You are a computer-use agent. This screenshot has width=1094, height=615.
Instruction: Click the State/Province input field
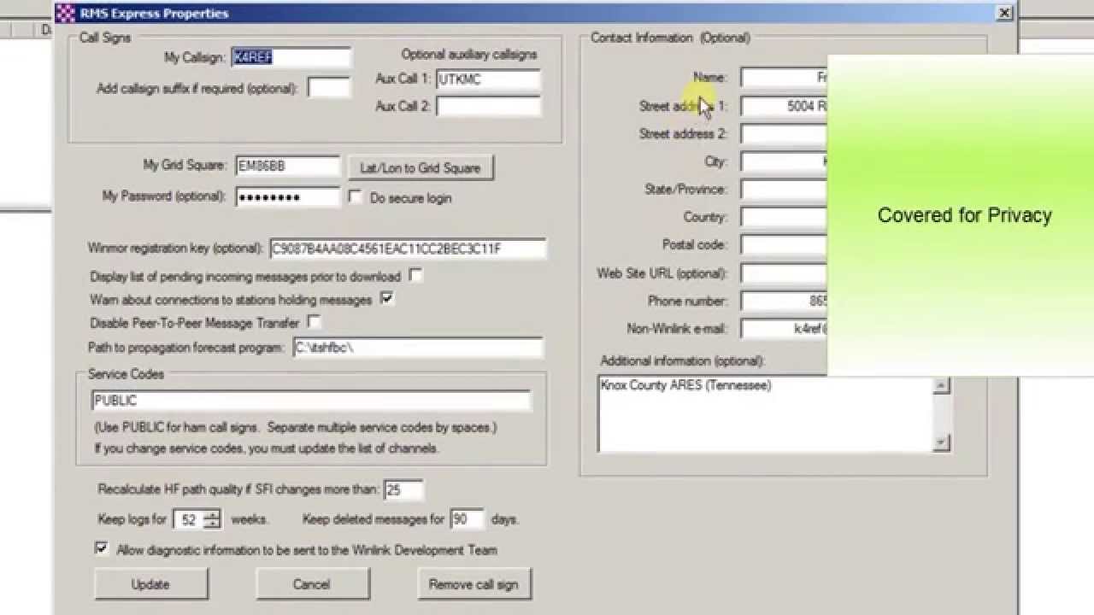coord(784,190)
